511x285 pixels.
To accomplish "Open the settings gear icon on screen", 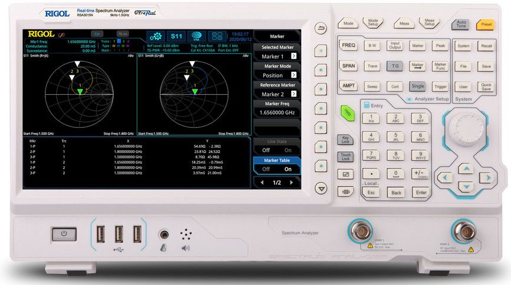I will click(x=156, y=36).
